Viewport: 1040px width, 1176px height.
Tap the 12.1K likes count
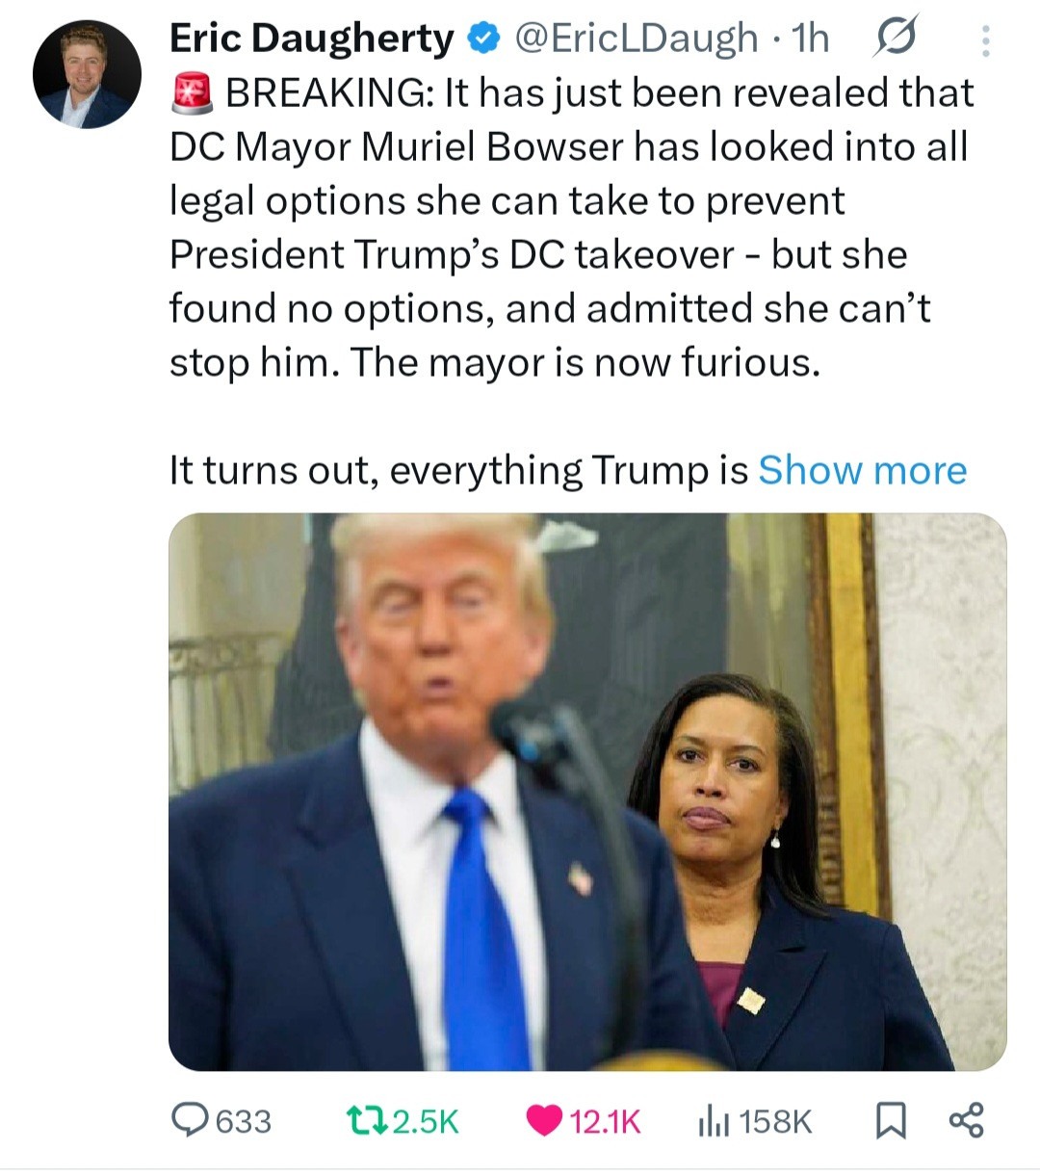[605, 1121]
